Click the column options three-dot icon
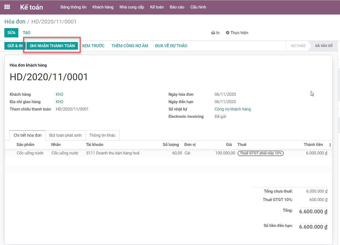This screenshot has width=340, height=245. point(330,145)
